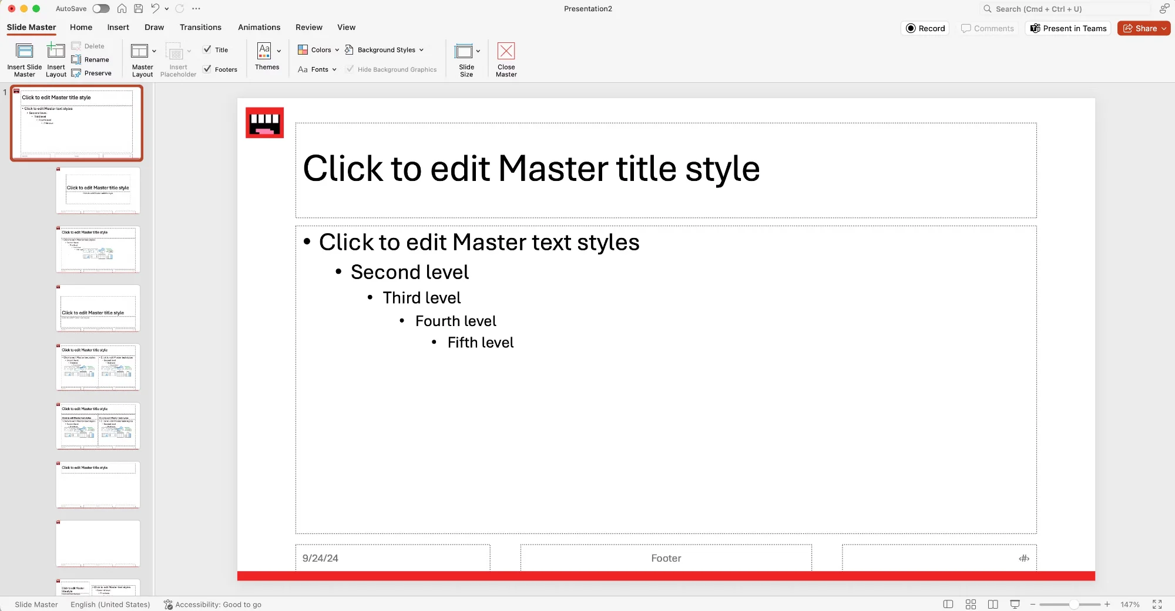Open the Slide Master tab
Viewport: 1175px width, 611px height.
click(x=31, y=27)
